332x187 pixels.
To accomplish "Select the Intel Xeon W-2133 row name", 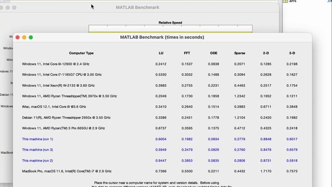I will 58,85.
